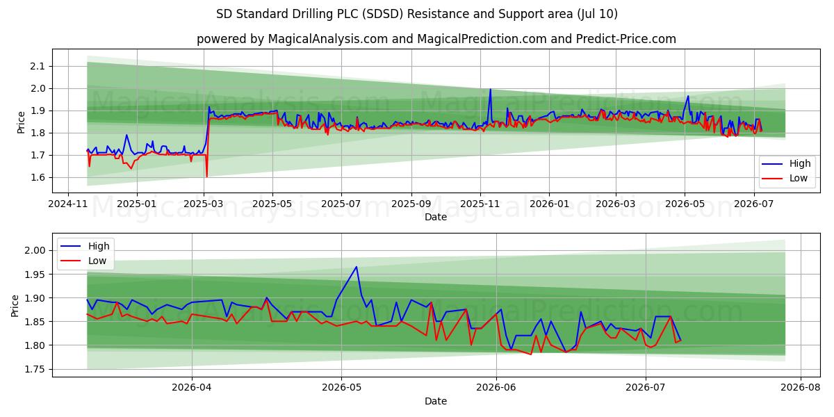Click the '2025-07' x-axis tick label

(341, 204)
